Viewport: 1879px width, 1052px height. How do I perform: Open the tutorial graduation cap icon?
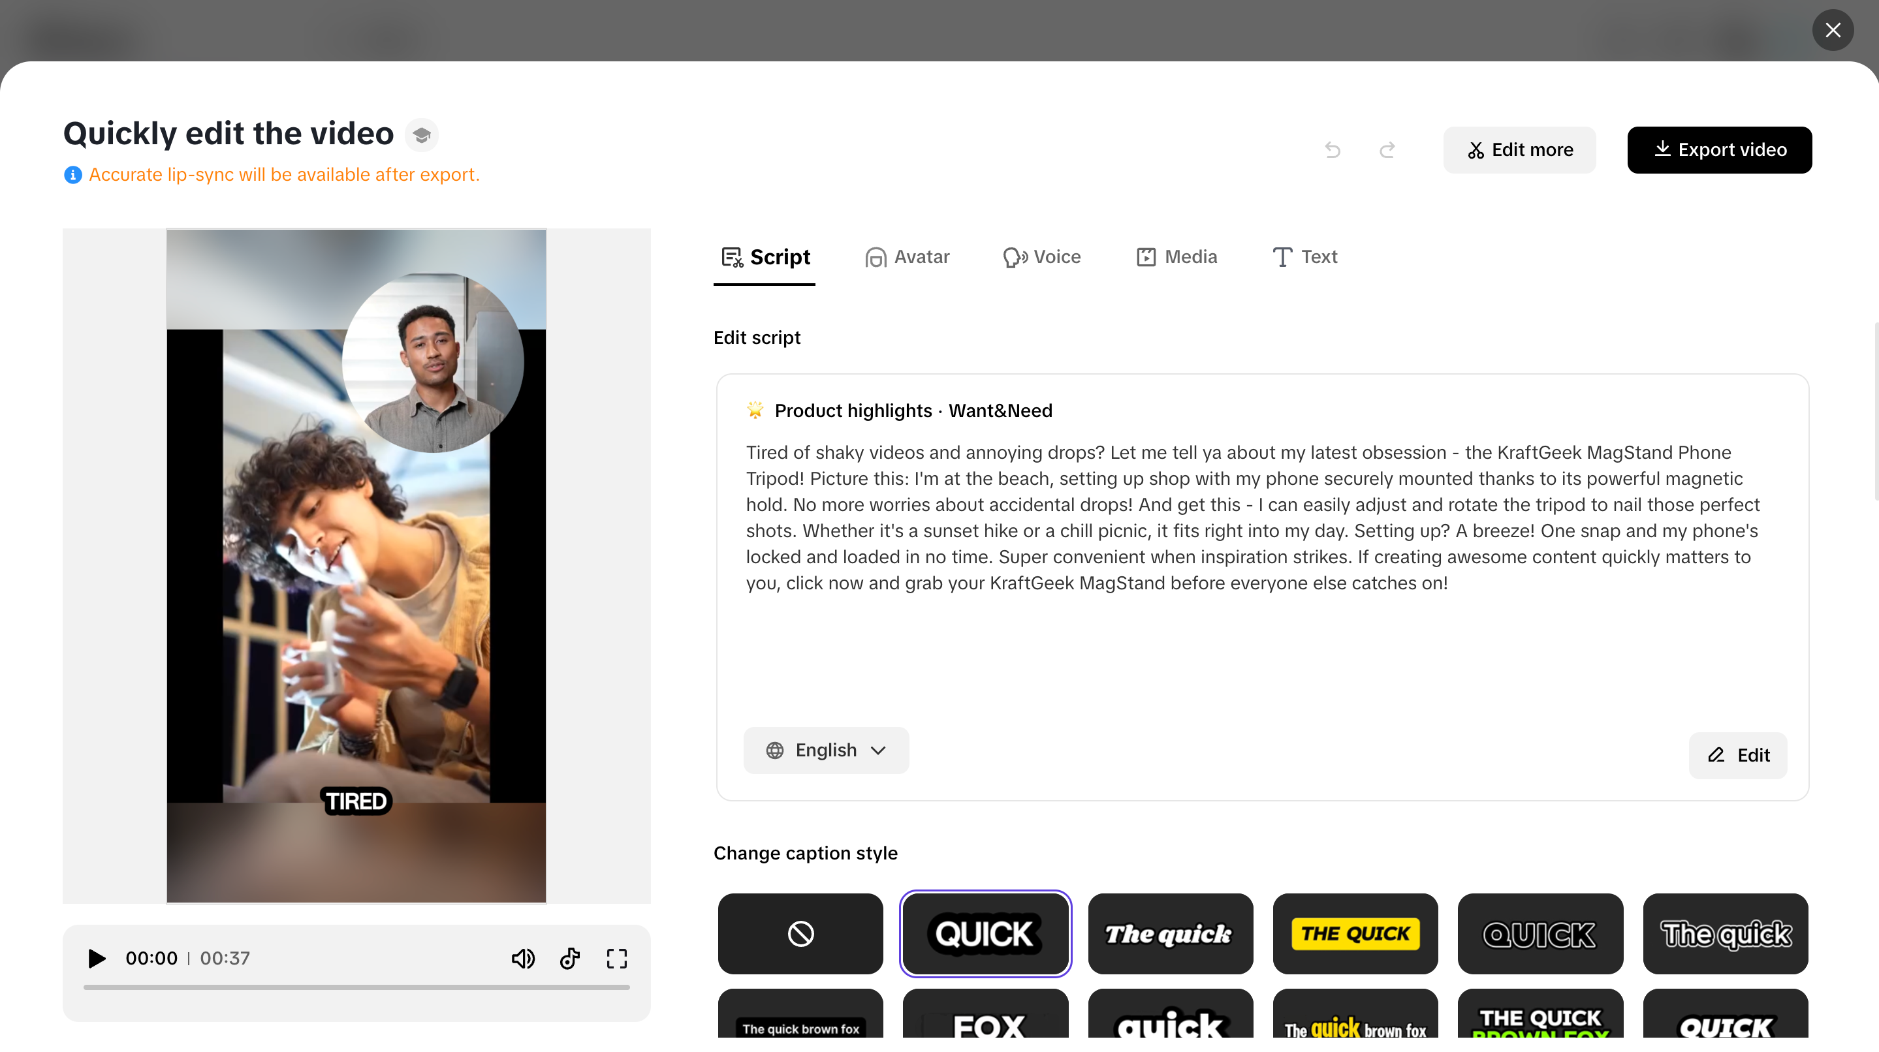point(422,135)
